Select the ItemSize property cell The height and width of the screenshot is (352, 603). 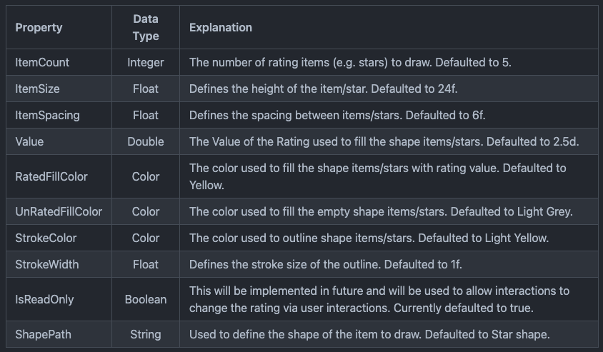(37, 89)
